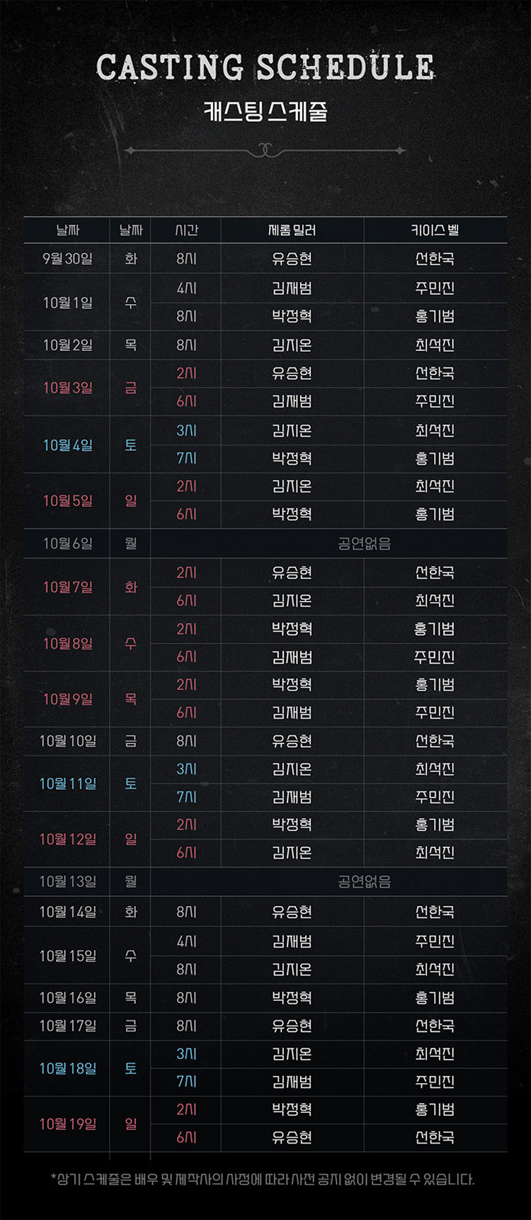The image size is (531, 1220).
Task: Select 박정혁 in the 10월 16일 row
Action: [292, 997]
